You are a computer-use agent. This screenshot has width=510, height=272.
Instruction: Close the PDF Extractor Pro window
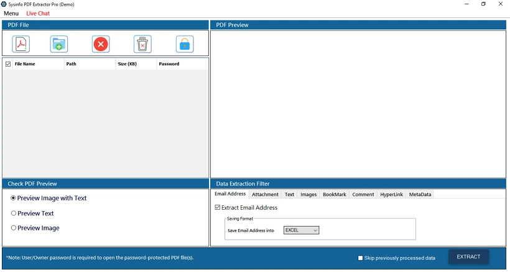tap(501, 4)
